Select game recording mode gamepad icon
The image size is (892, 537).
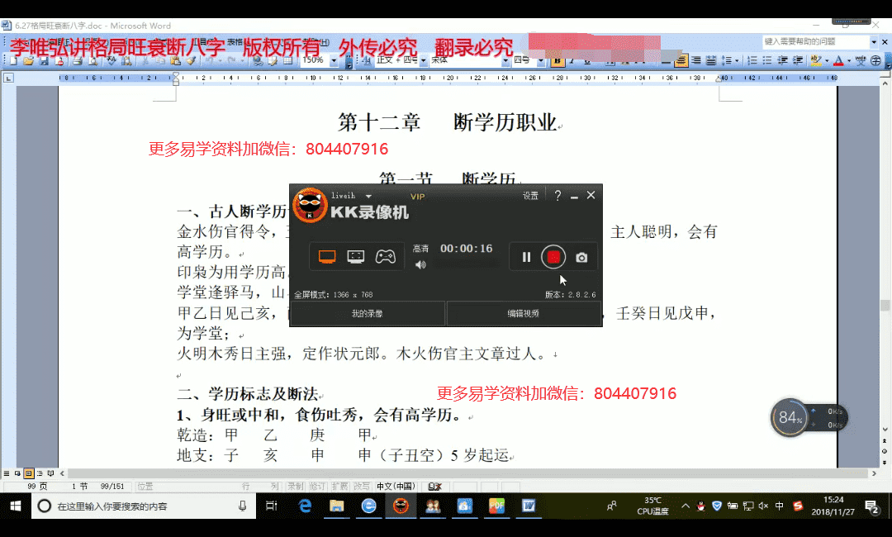pyautogui.click(x=386, y=257)
